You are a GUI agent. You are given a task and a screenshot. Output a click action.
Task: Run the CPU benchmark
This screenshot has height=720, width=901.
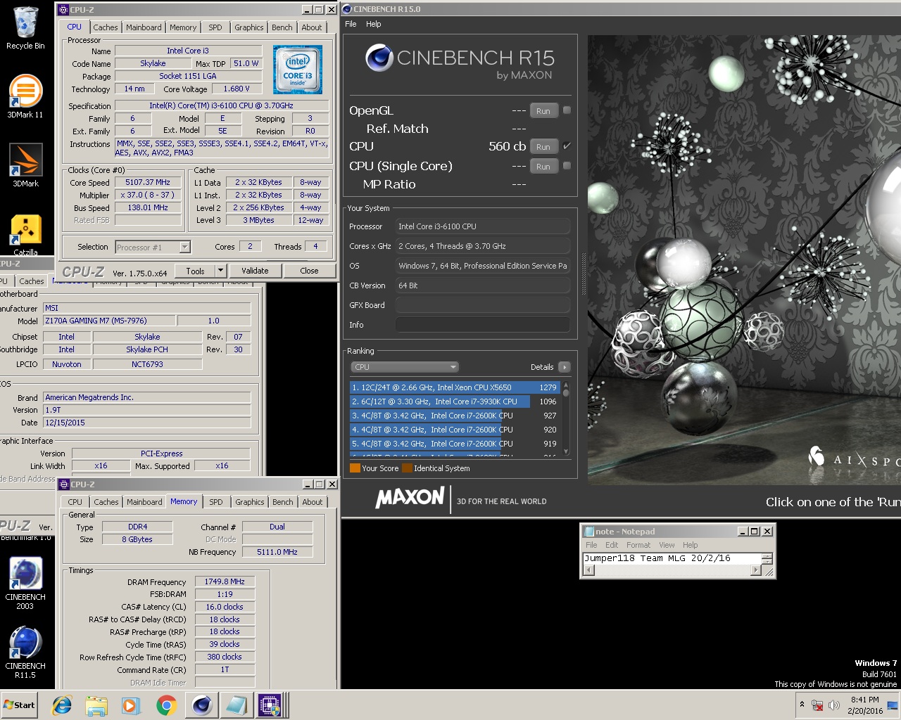543,147
